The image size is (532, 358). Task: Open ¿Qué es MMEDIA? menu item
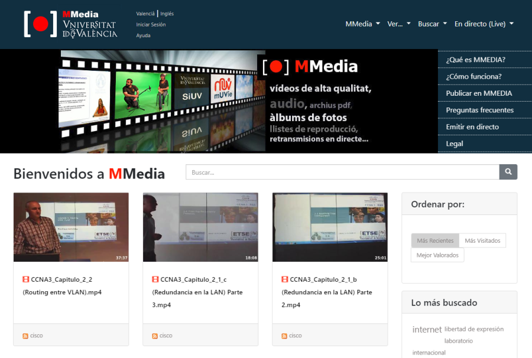coord(485,60)
